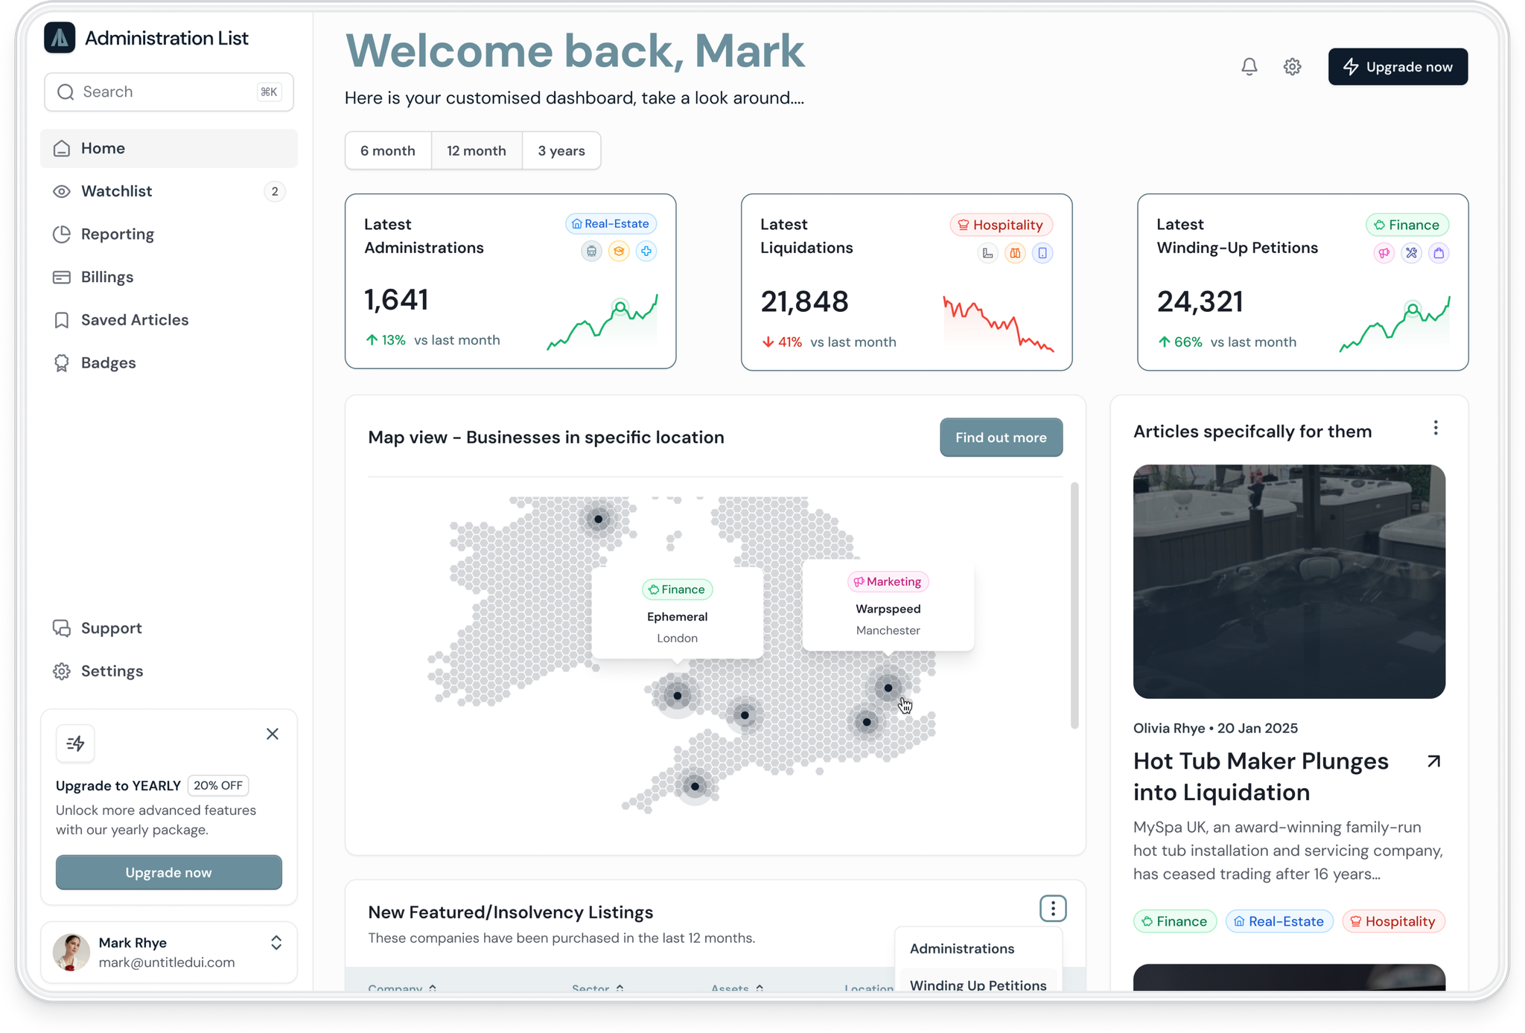Viewport: 1525px width, 1033px height.
Task: Open Saved Articles in sidebar
Action: click(x=134, y=320)
